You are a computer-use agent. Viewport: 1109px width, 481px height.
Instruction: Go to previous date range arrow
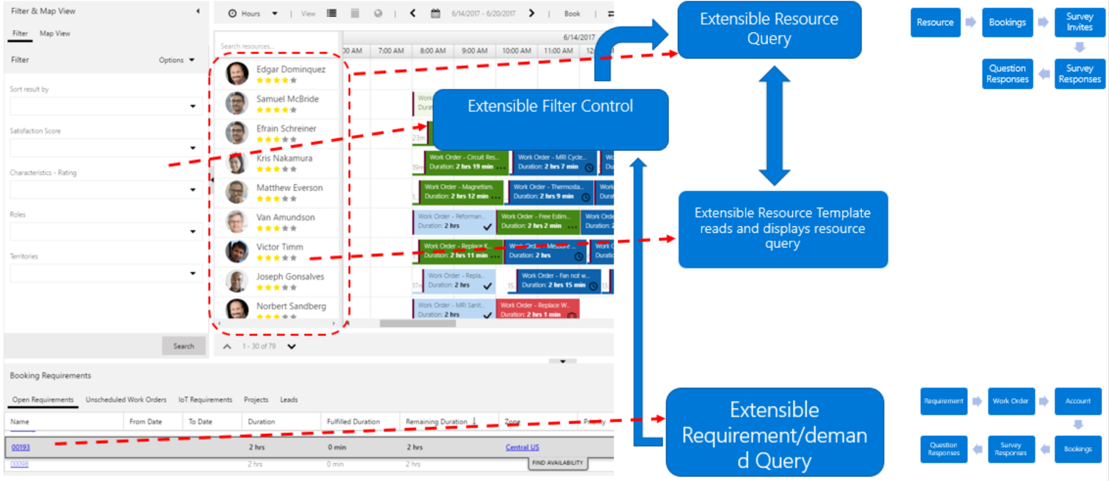pyautogui.click(x=413, y=13)
